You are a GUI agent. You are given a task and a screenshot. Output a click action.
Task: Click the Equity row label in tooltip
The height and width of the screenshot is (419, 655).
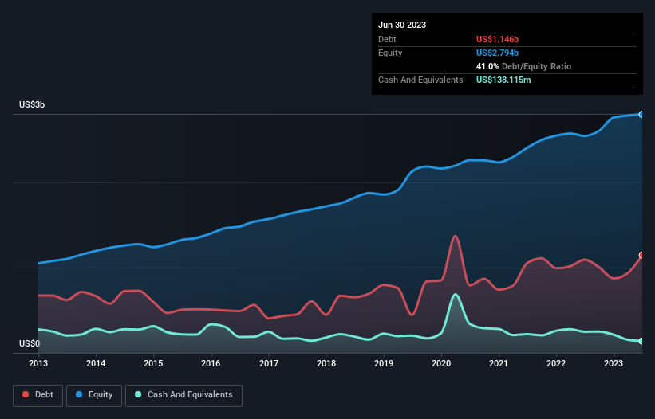coord(390,53)
